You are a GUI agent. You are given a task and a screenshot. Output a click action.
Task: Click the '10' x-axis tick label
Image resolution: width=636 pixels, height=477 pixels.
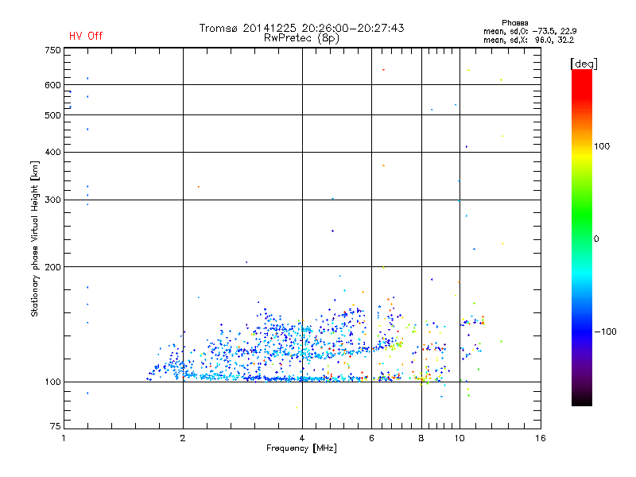(x=460, y=438)
